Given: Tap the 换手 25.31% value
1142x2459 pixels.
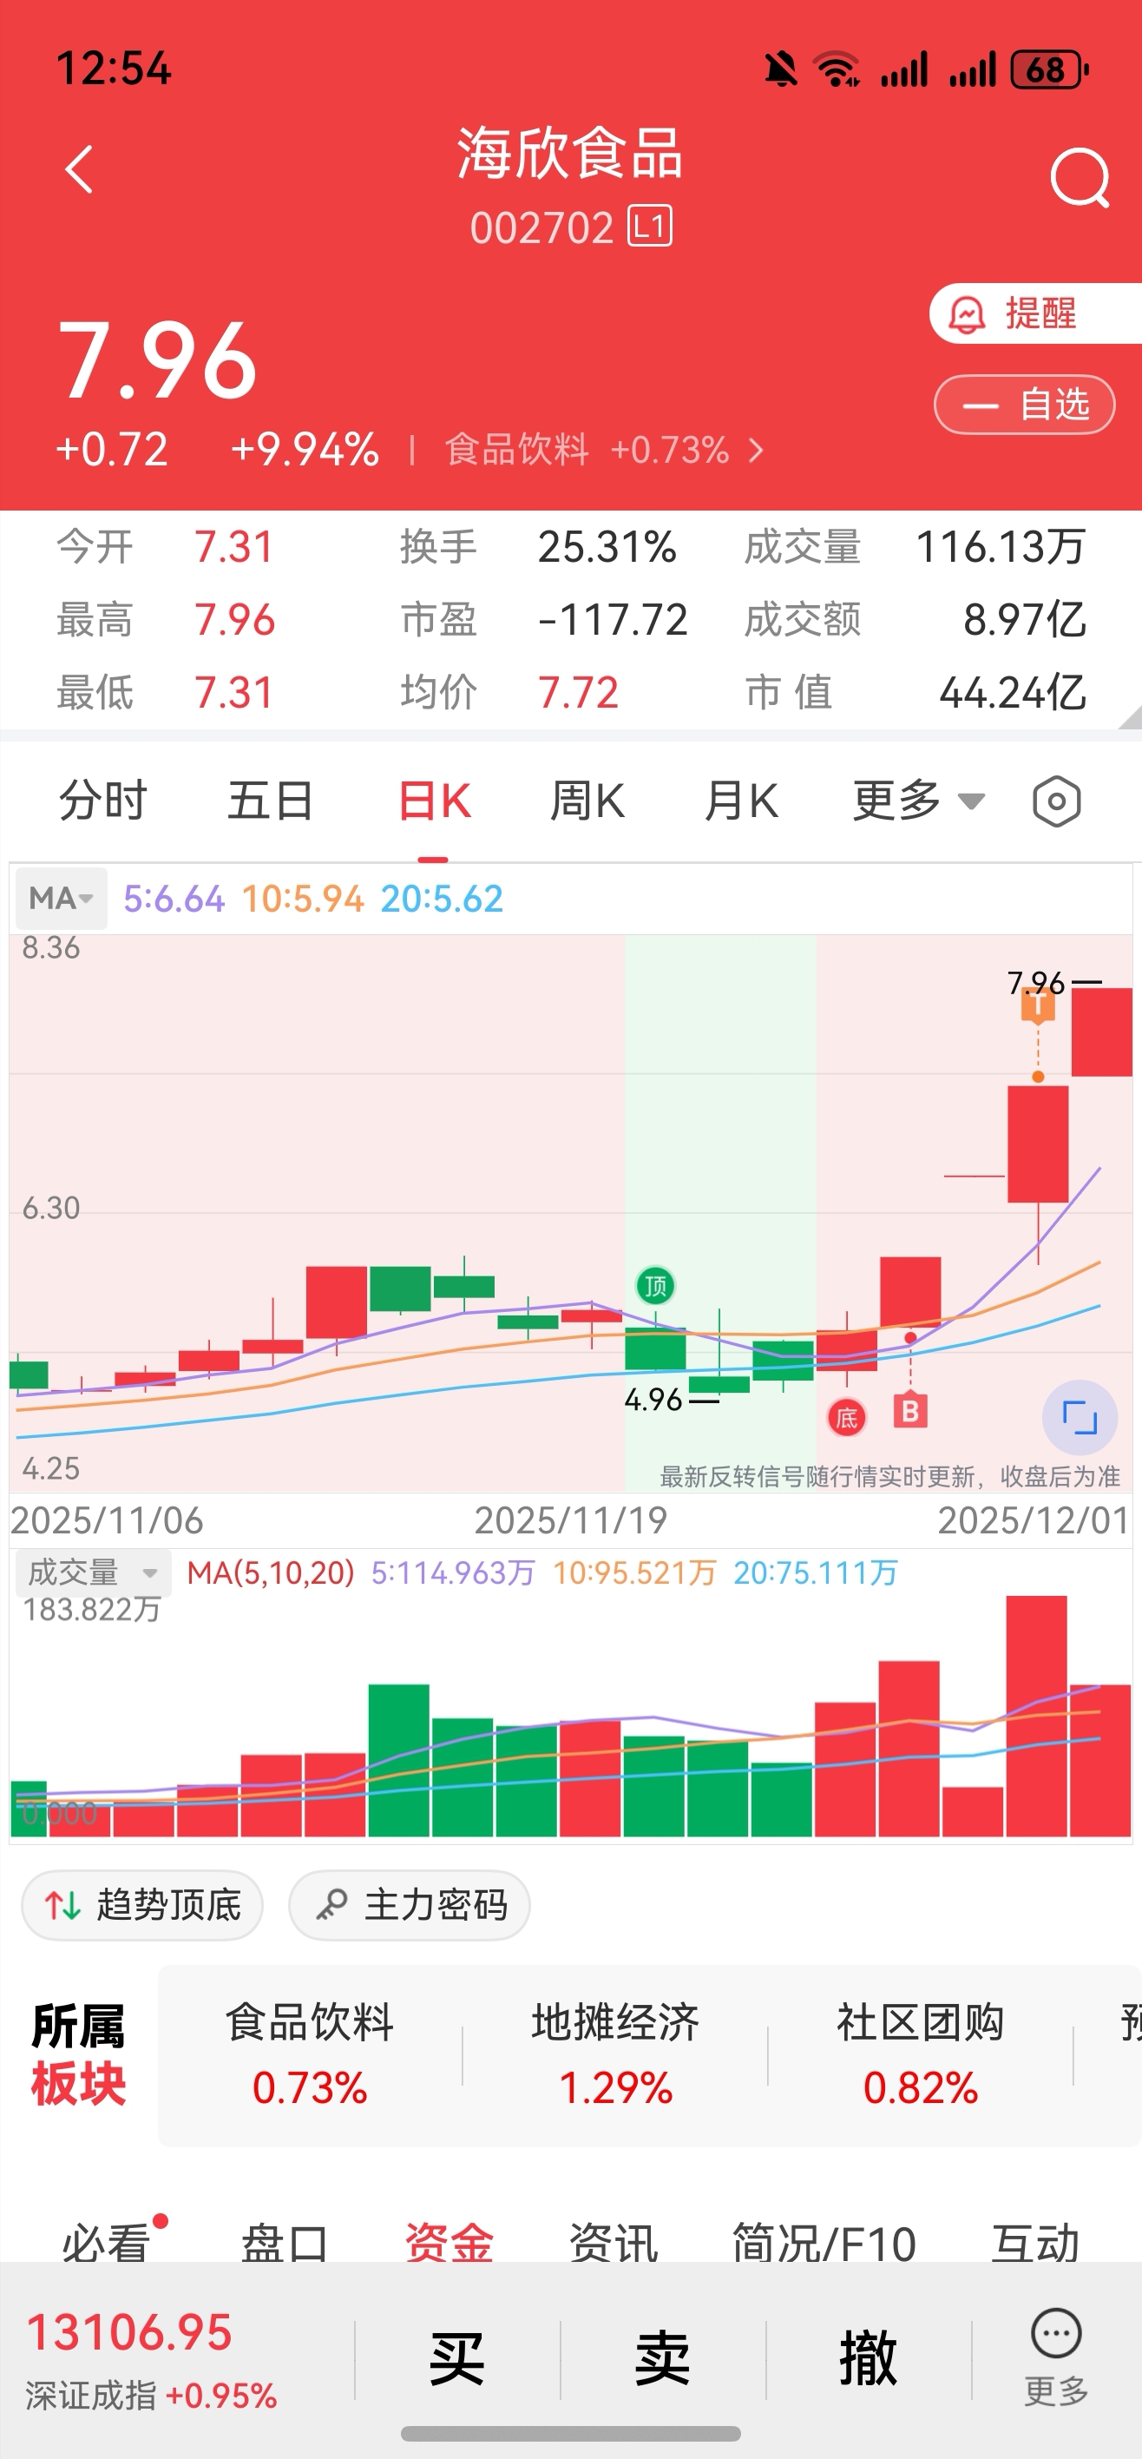Looking at the screenshot, I should [607, 547].
